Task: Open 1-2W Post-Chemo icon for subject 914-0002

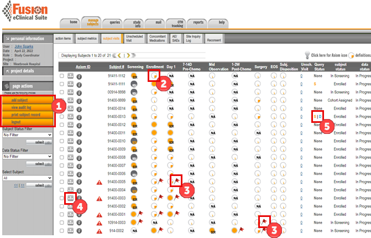Action: pyautogui.click(x=234, y=230)
